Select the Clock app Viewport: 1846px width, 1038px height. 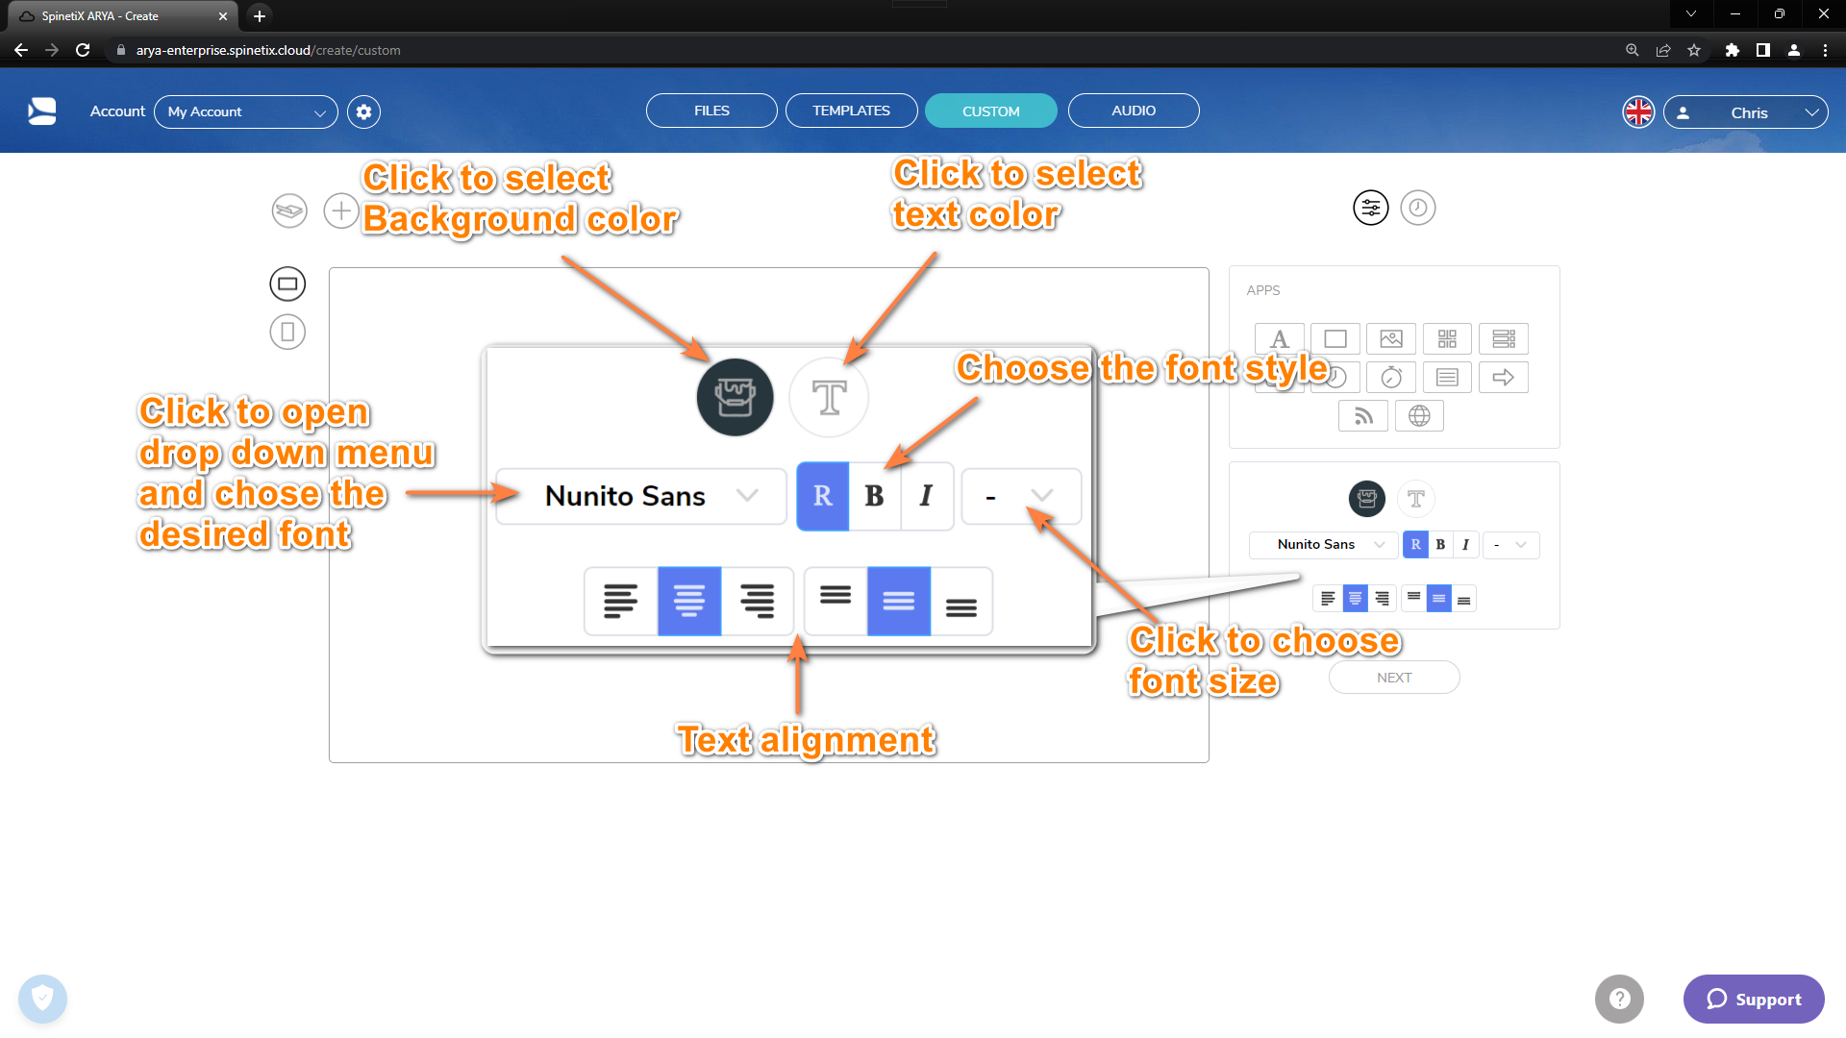pyautogui.click(x=1335, y=377)
